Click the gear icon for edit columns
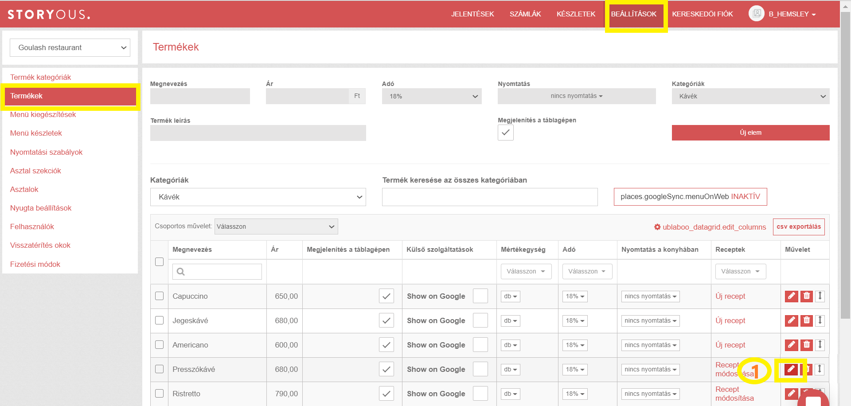This screenshot has height=406, width=851. [657, 227]
